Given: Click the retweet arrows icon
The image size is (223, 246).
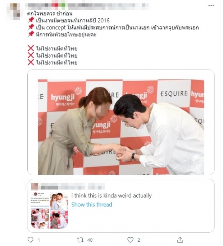Looking at the screenshot, I should (80, 240).
